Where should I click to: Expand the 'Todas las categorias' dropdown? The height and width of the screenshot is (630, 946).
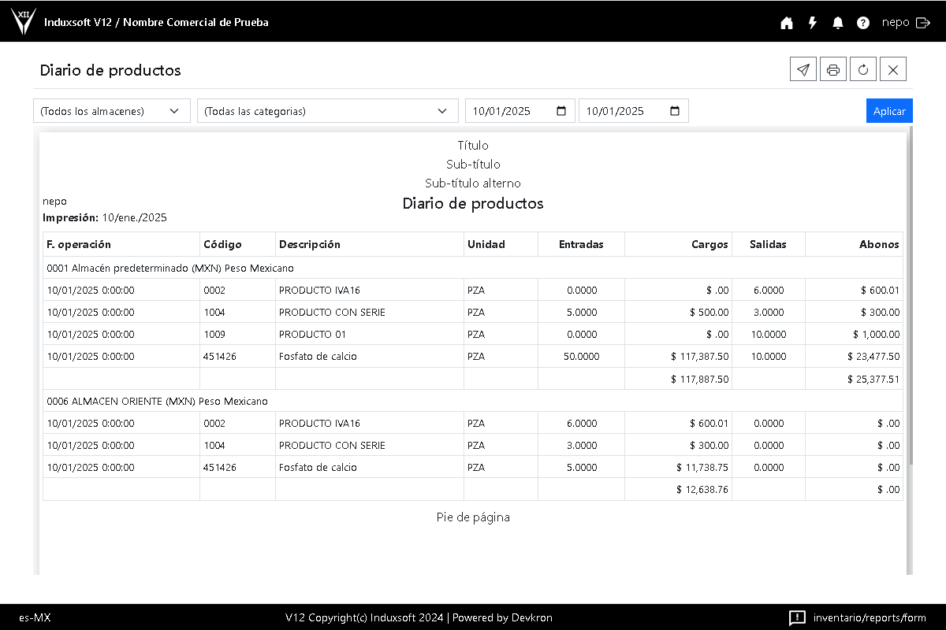[x=327, y=111]
